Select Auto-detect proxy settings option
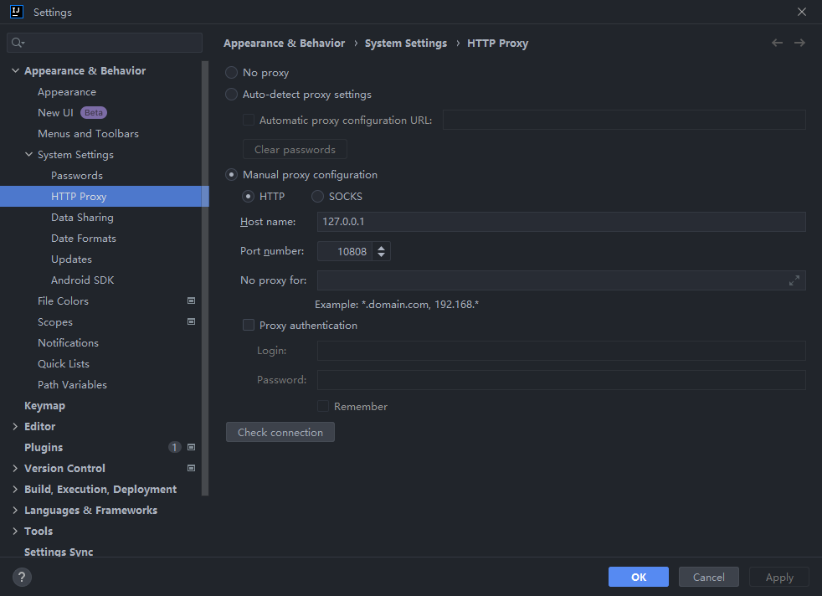Screen dimensions: 822x596 (x=231, y=95)
